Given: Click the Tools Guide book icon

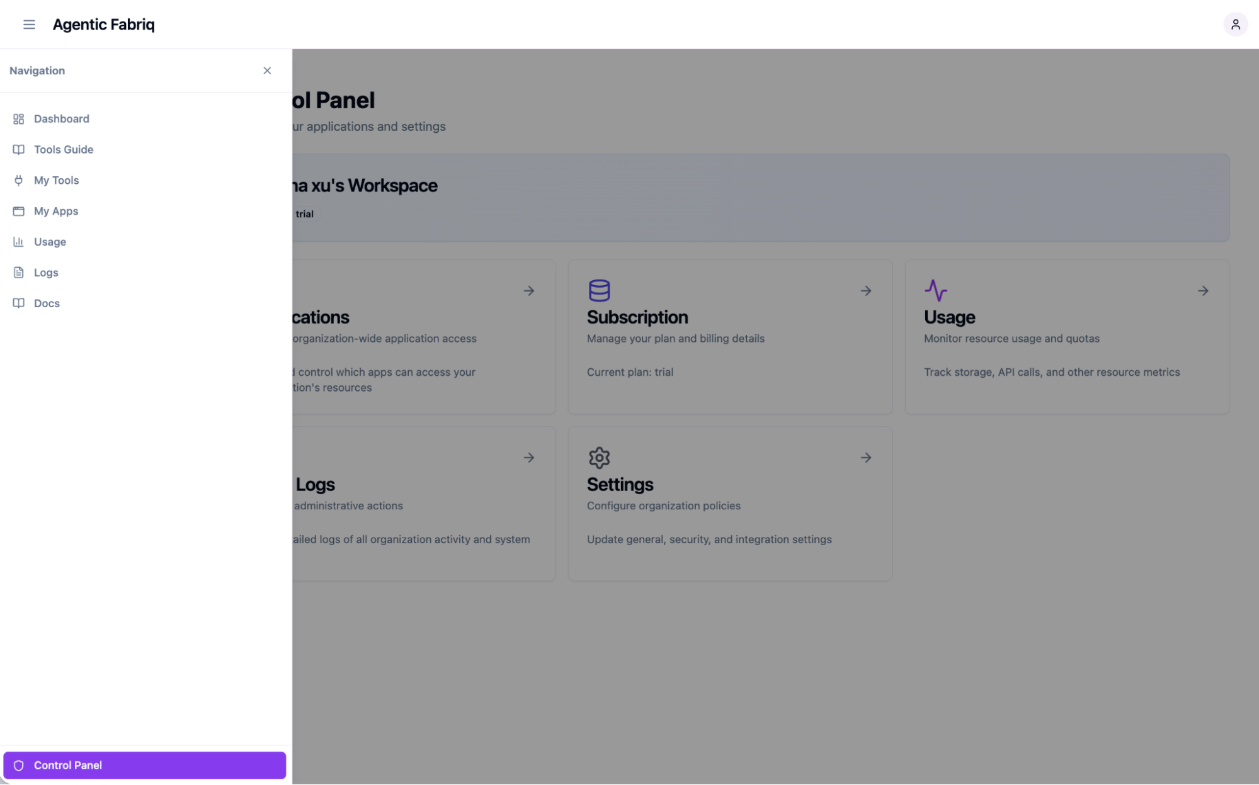Looking at the screenshot, I should [19, 150].
